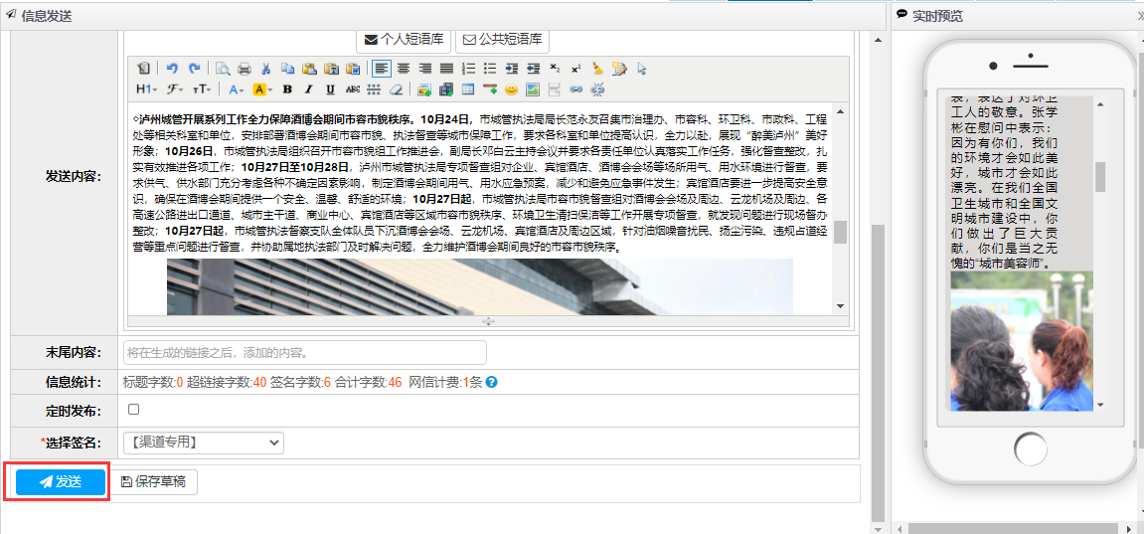This screenshot has width=1144, height=534.
Task: Click the print icon in editor toolbar
Action: point(245,69)
